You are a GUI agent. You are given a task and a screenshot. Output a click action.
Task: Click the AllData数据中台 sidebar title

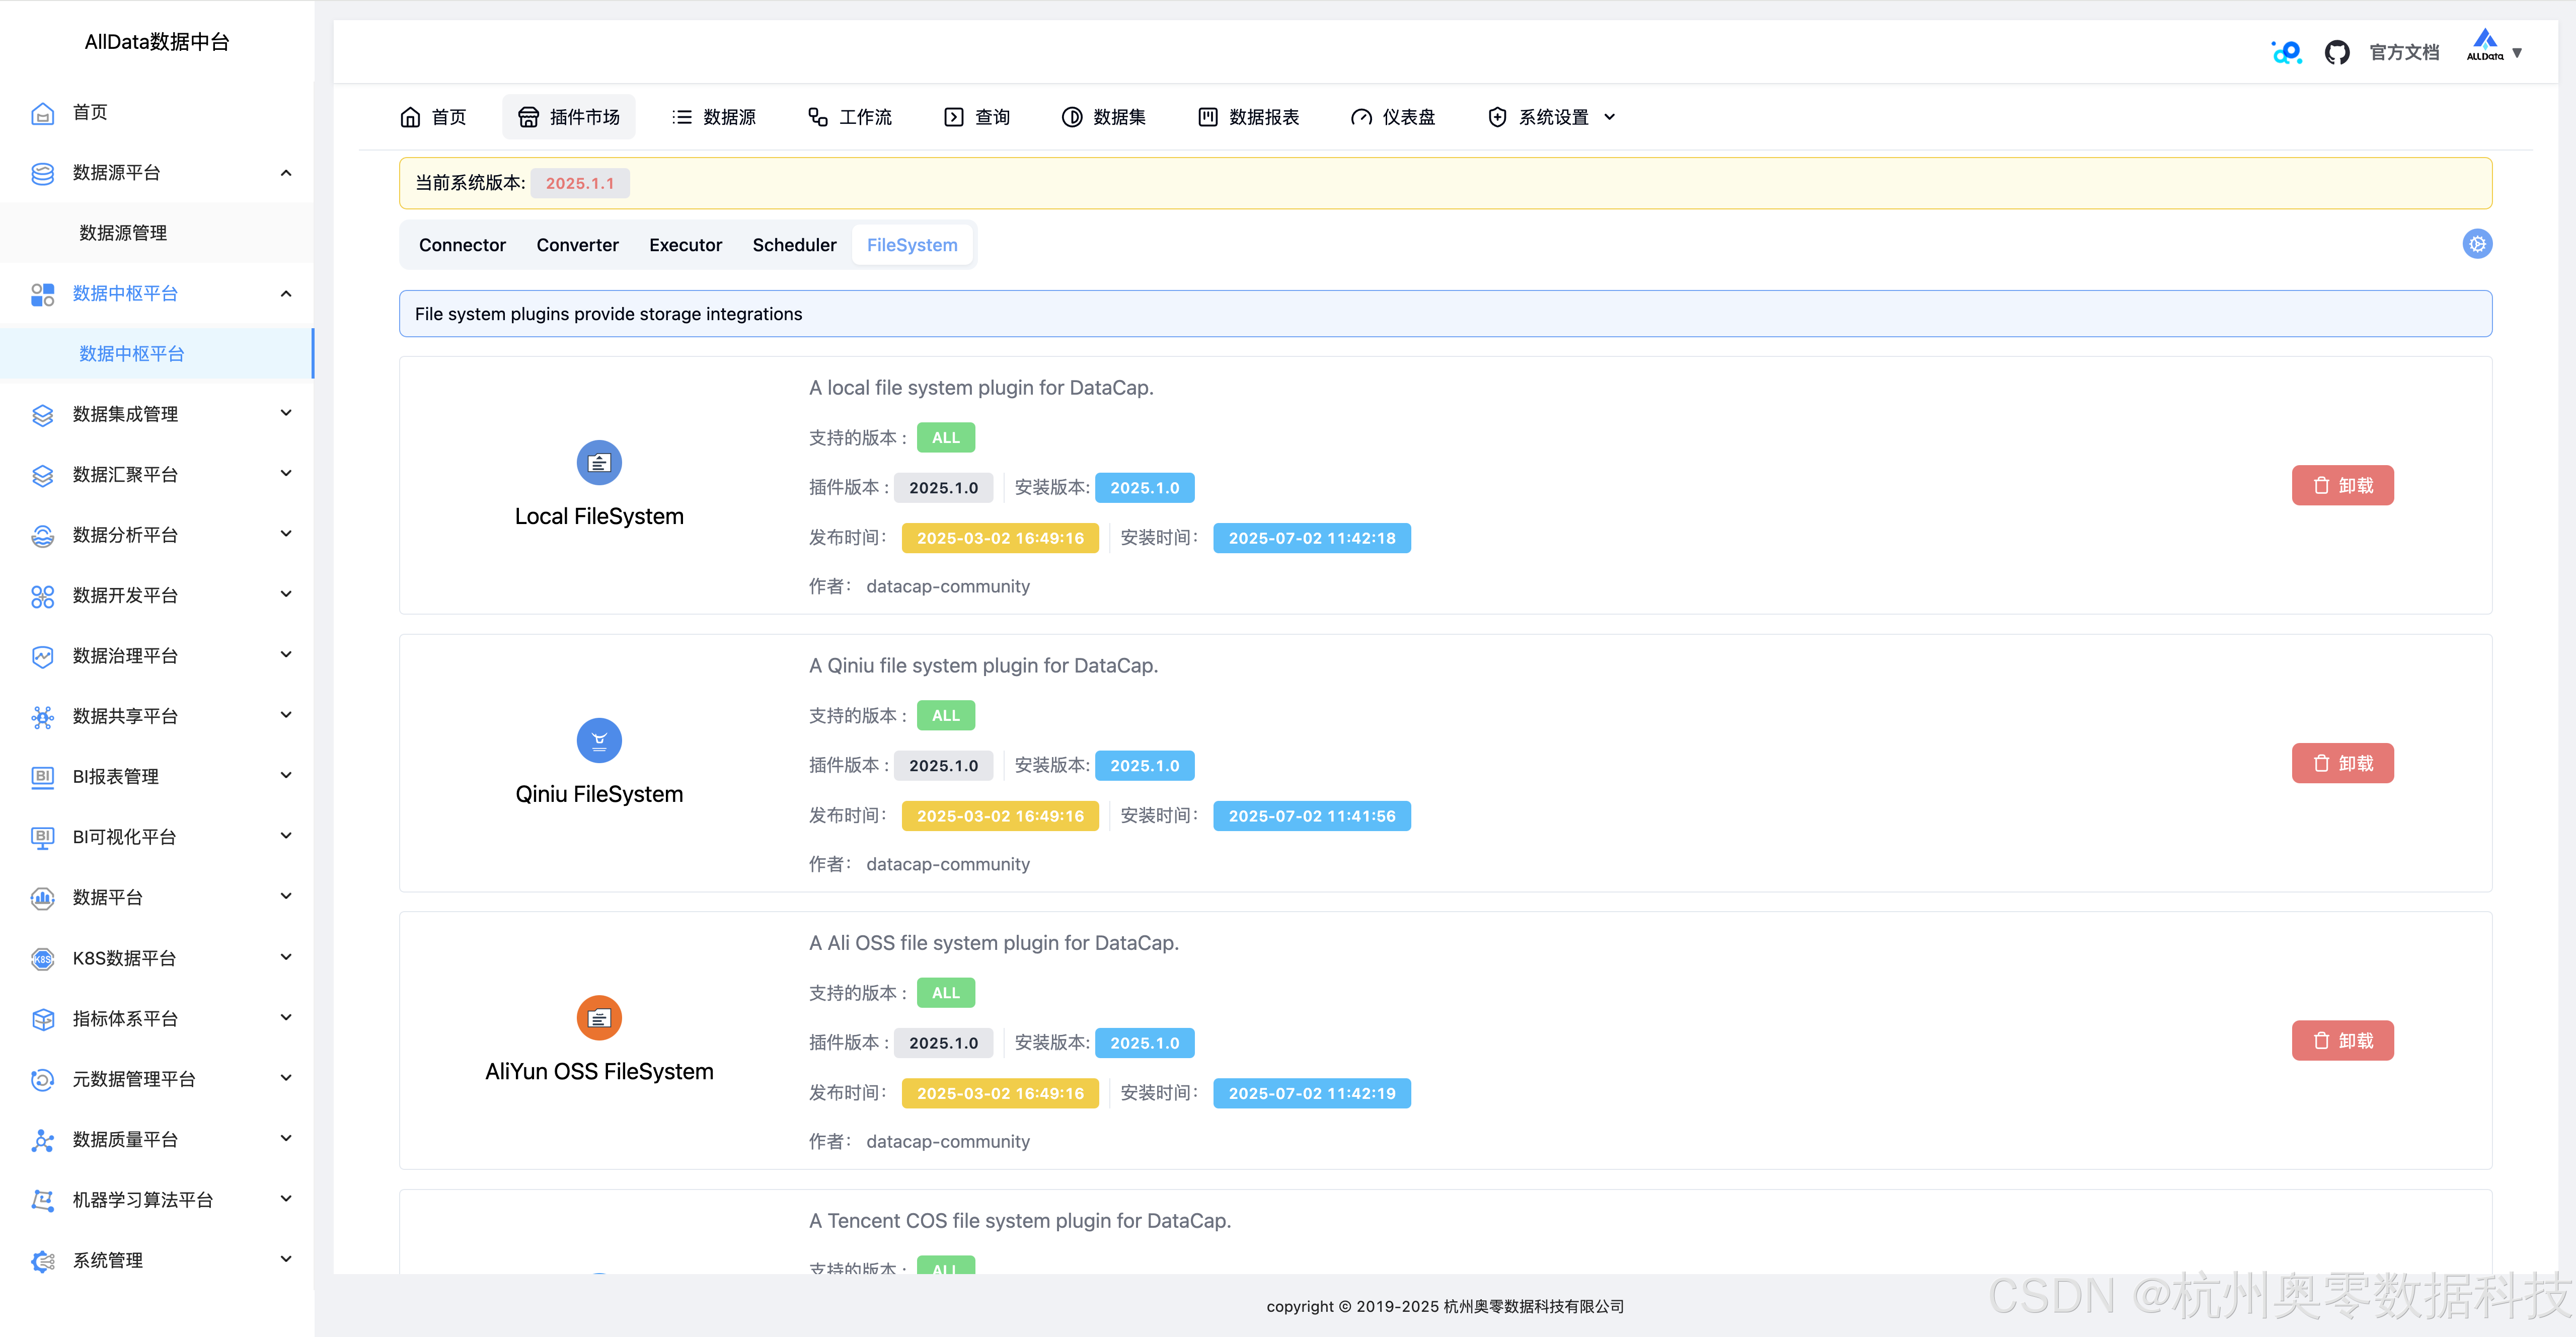pos(157,42)
